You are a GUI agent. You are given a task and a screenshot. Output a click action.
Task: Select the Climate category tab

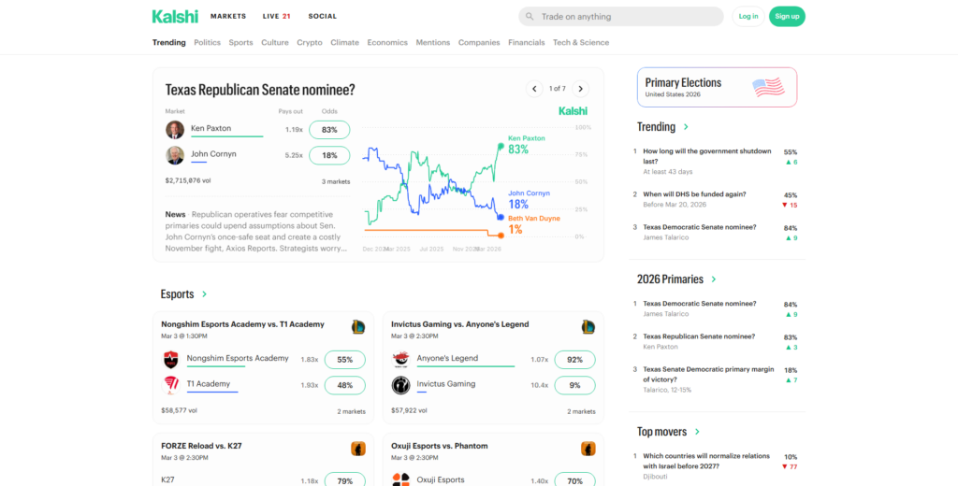tap(344, 43)
